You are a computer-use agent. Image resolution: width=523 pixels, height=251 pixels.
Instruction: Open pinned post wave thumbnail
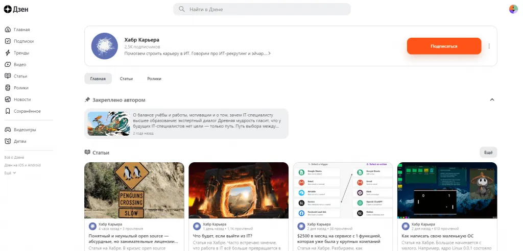(109, 123)
